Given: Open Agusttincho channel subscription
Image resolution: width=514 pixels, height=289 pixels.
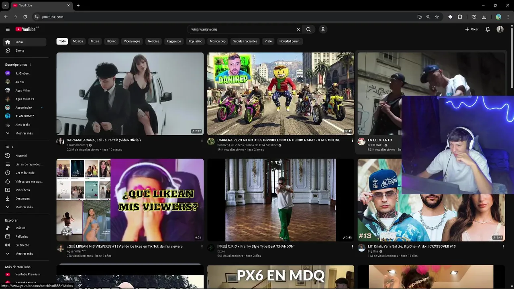Looking at the screenshot, I should (24, 108).
